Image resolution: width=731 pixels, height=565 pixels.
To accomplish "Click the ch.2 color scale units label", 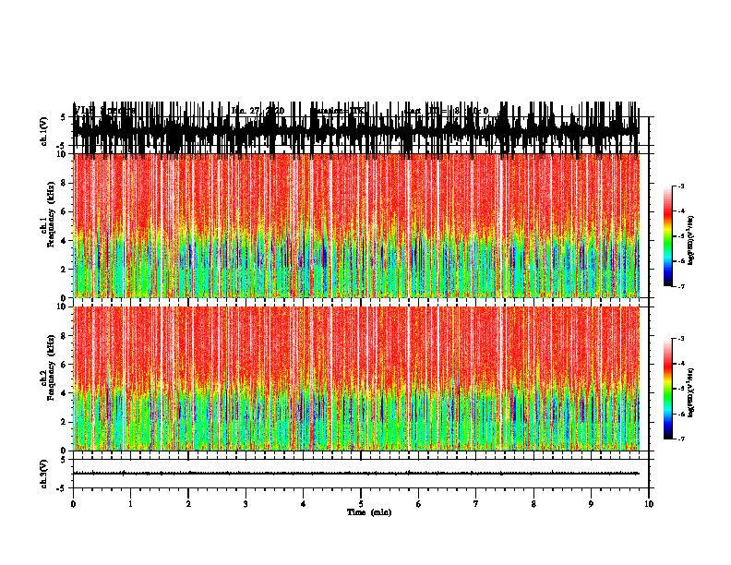I will [691, 392].
